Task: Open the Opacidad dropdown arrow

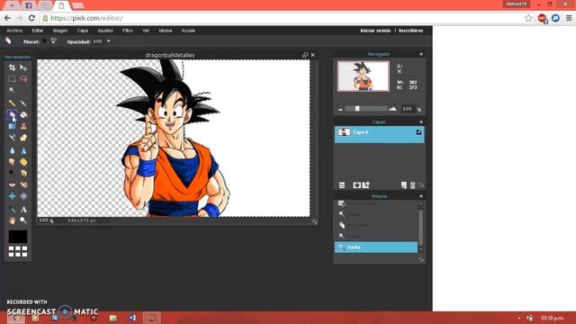Action: (108, 41)
